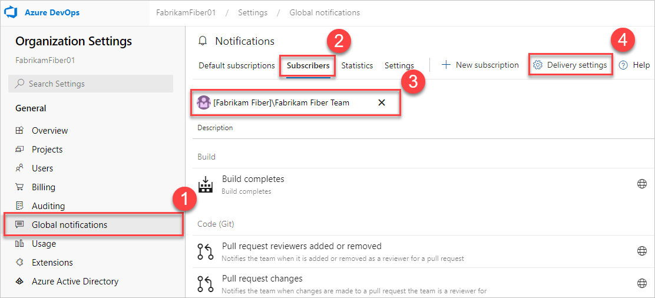Image resolution: width=655 pixels, height=298 pixels.
Task: Open the FabrikamFiber01 breadcrumb
Action: [186, 12]
